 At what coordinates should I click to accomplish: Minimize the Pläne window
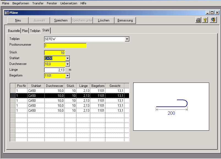208,13
